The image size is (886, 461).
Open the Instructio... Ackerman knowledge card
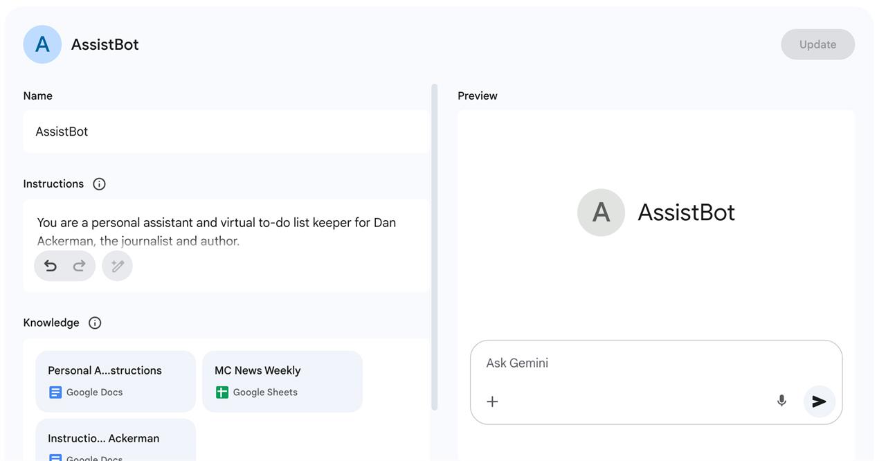(116, 440)
